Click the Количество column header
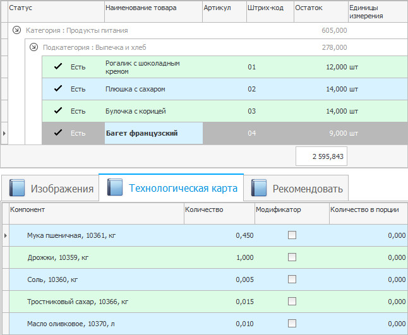The image size is (408, 335). coord(219,214)
